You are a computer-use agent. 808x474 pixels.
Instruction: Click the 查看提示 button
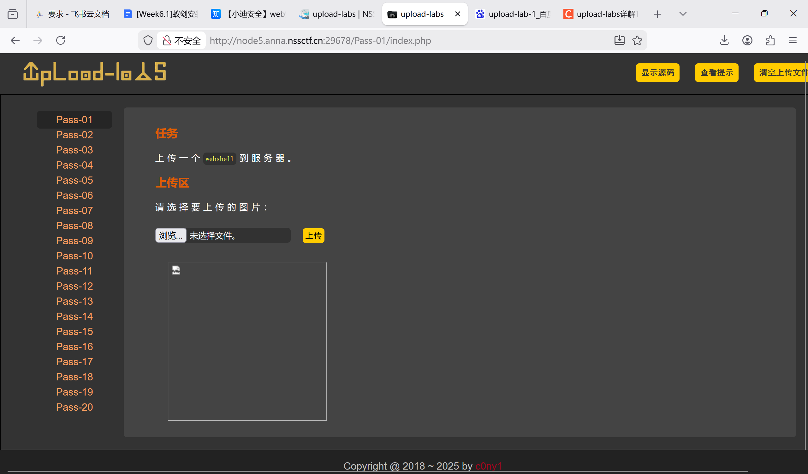point(716,73)
